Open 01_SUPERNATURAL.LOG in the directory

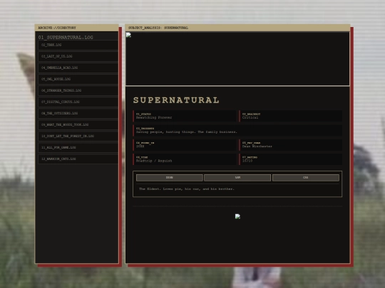coord(66,38)
